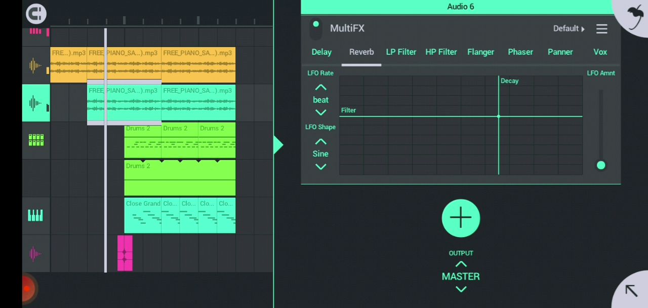Click the LFO Amnt slider knob
The image size is (648, 308).
coord(601,165)
